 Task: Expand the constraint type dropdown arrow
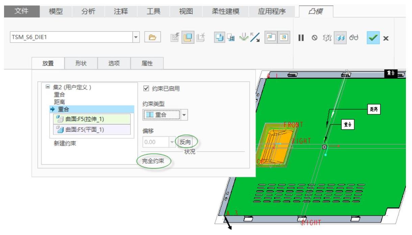click(x=184, y=116)
